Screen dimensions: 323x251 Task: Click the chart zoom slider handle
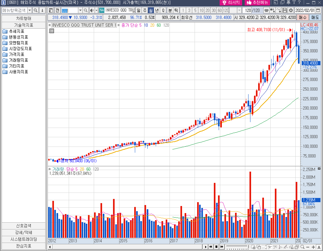[x=248, y=247]
